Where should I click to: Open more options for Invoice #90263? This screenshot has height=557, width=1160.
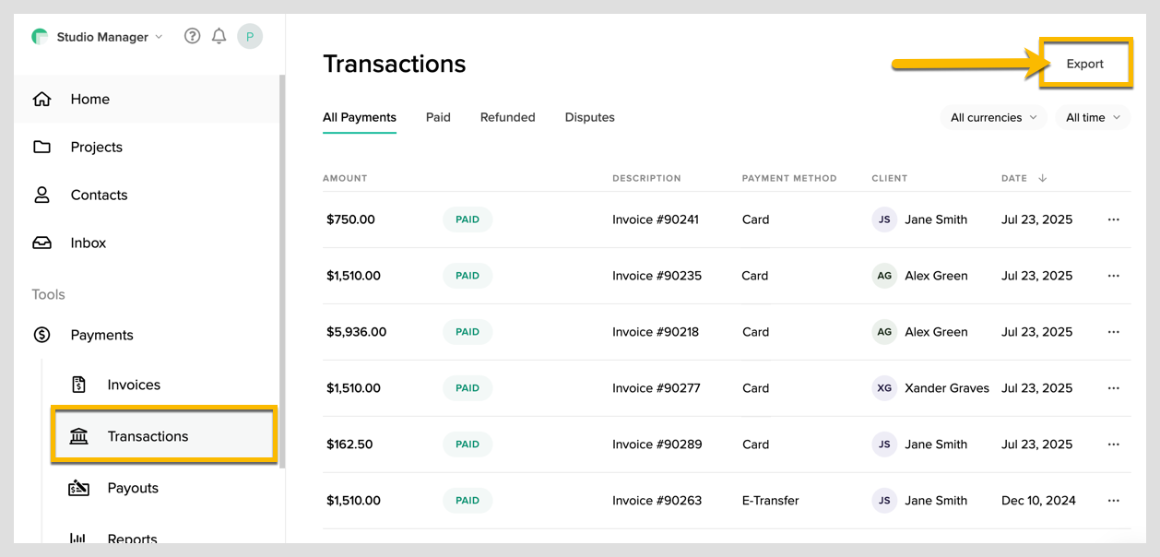coord(1113,502)
